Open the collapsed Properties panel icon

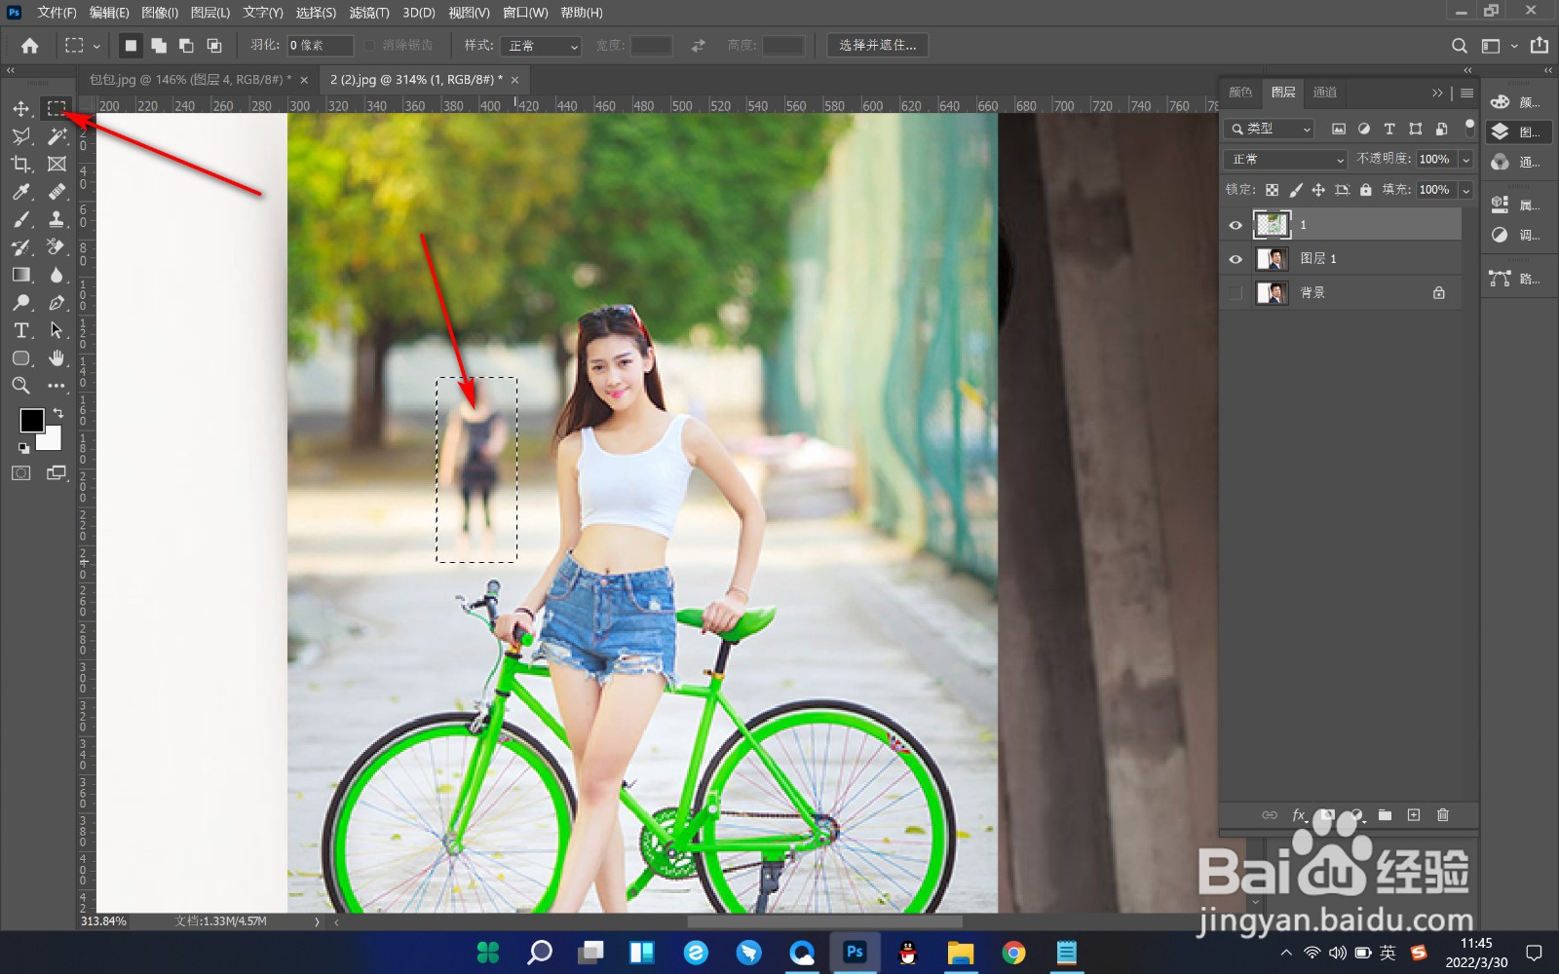pos(1500,205)
